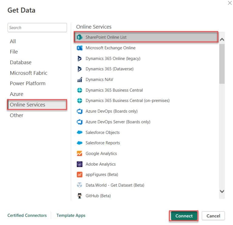The width and height of the screenshot is (233, 225).
Task: Select 'Adobe Analytics' connector text
Action: [x=101, y=164]
